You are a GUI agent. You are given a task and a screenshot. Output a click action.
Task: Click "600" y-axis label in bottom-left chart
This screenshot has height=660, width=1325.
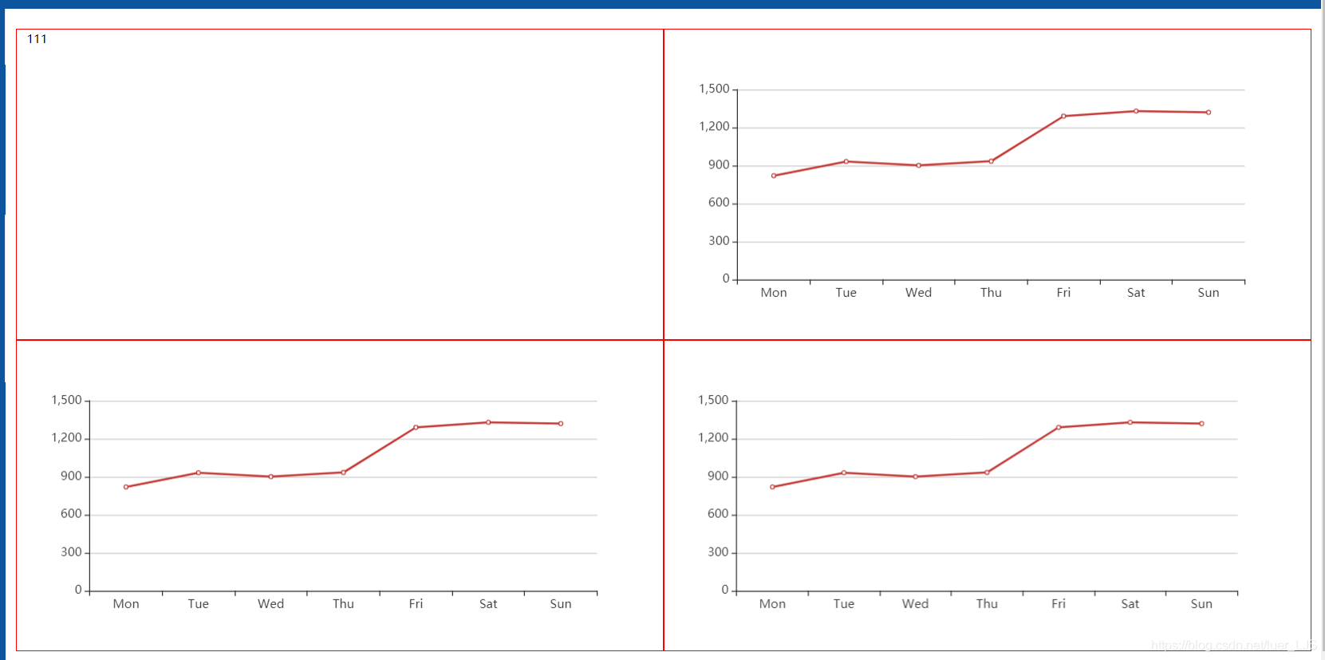pyautogui.click(x=71, y=514)
